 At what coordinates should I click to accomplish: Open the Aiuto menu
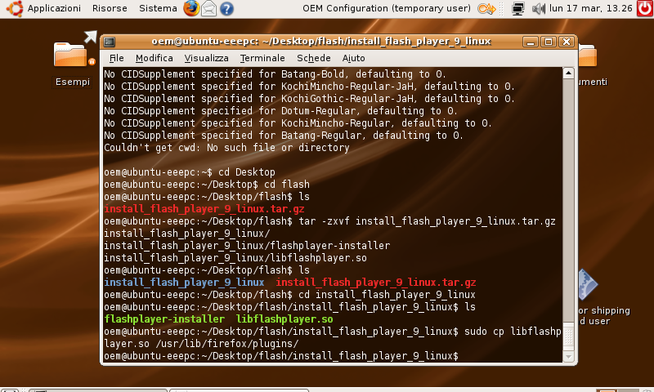coord(354,58)
